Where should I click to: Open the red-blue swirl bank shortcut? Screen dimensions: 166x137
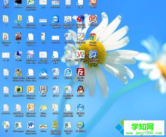80,19
